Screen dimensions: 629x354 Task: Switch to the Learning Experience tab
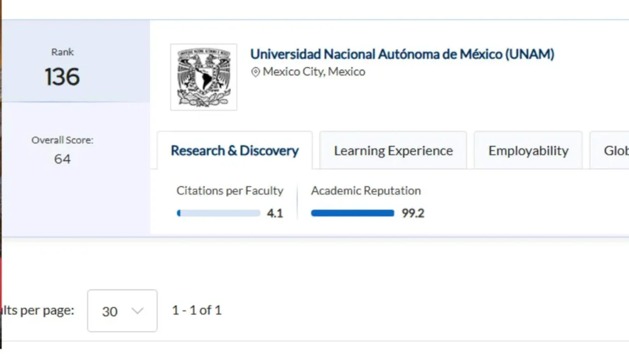(x=393, y=151)
